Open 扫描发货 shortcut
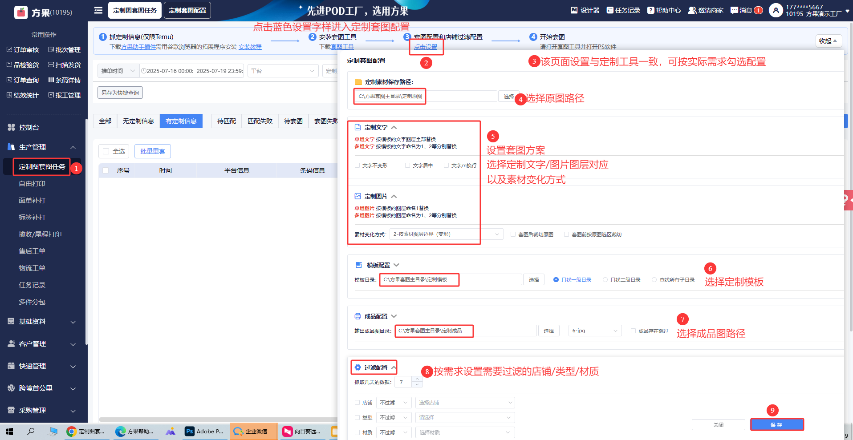The image size is (853, 440). click(x=65, y=65)
